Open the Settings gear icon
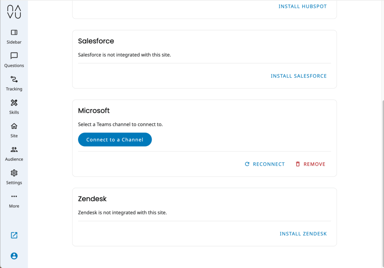Viewport: 384px width, 268px height. pos(14,173)
